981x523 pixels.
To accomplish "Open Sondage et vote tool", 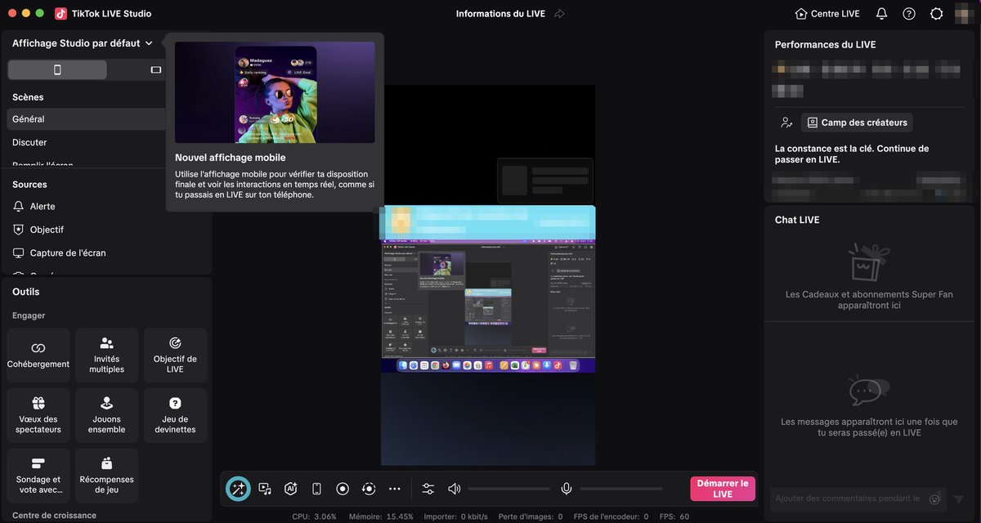I will pos(38,476).
